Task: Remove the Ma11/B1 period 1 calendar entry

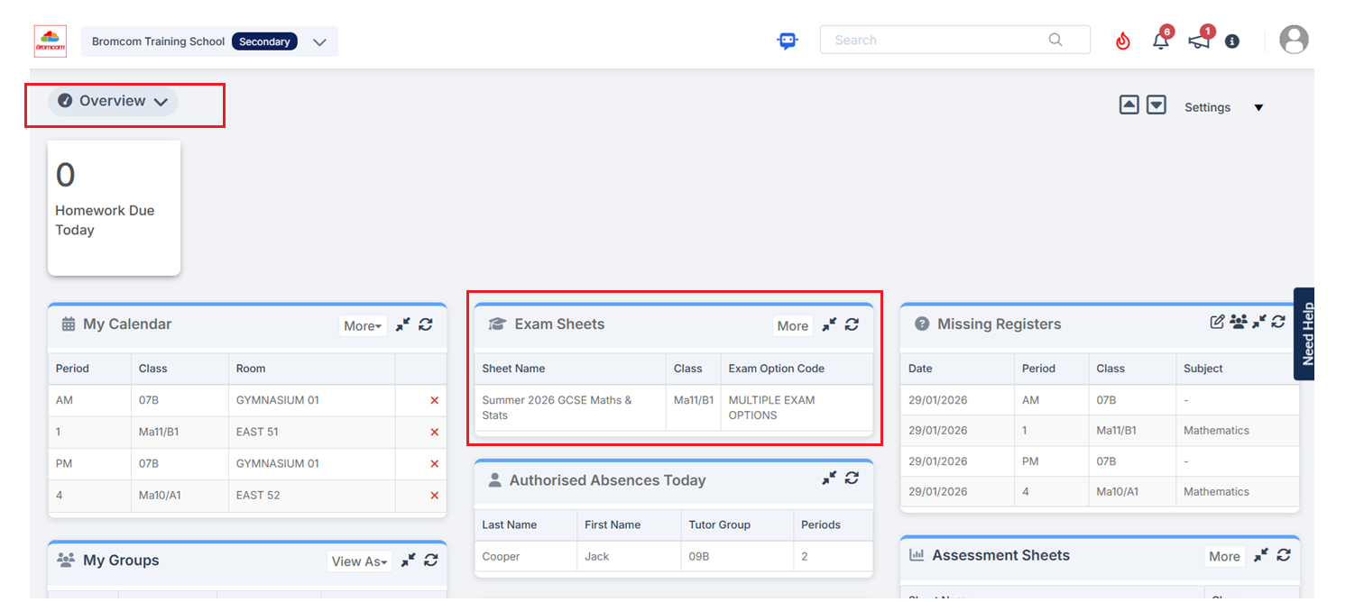Action: pos(434,432)
